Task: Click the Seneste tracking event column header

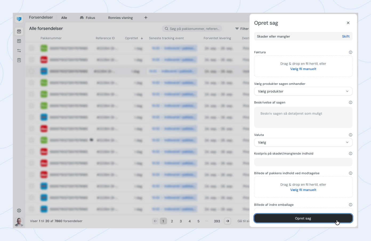Action: tap(166, 38)
